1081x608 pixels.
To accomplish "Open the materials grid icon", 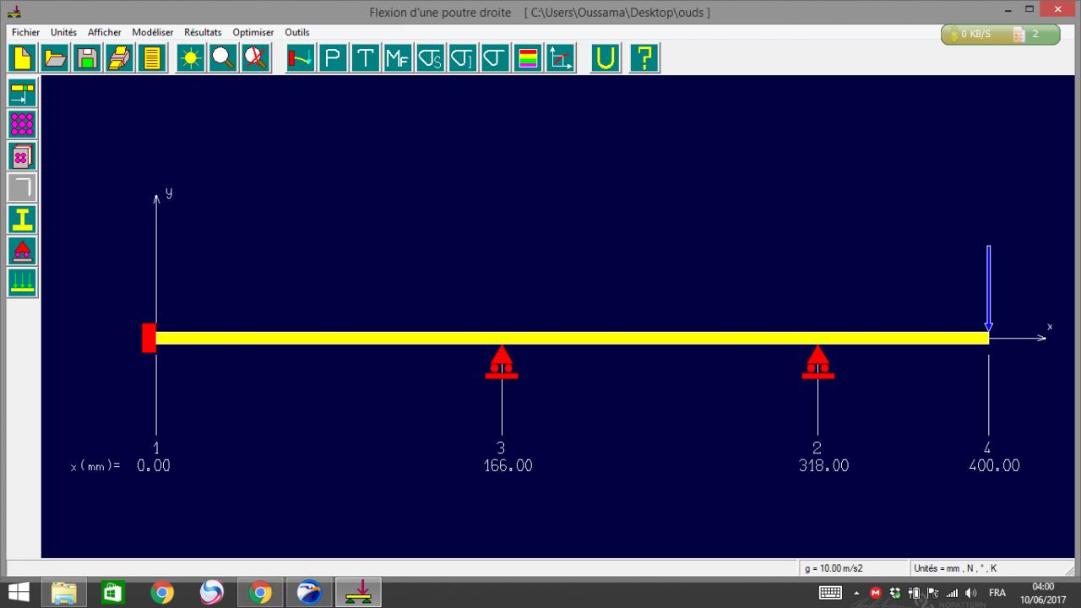I will (22, 124).
